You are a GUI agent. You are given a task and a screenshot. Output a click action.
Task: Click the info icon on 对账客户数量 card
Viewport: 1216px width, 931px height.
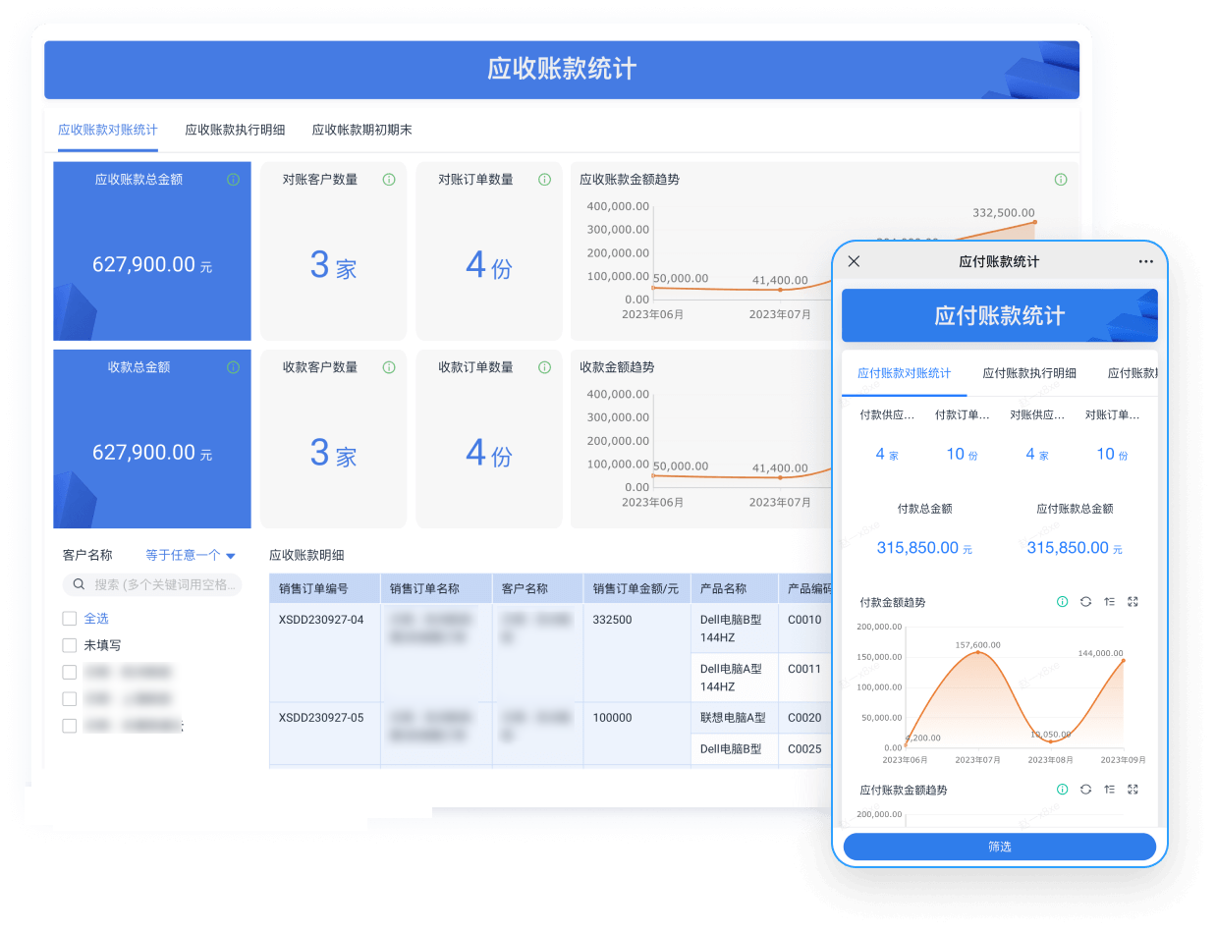click(389, 180)
